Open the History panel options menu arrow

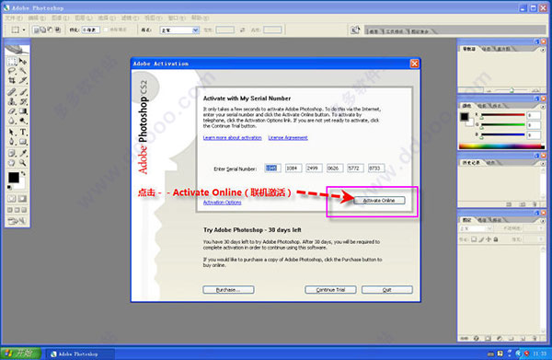pyautogui.click(x=543, y=164)
